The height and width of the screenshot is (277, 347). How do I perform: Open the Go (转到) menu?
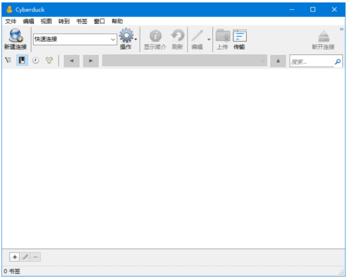[x=64, y=21]
